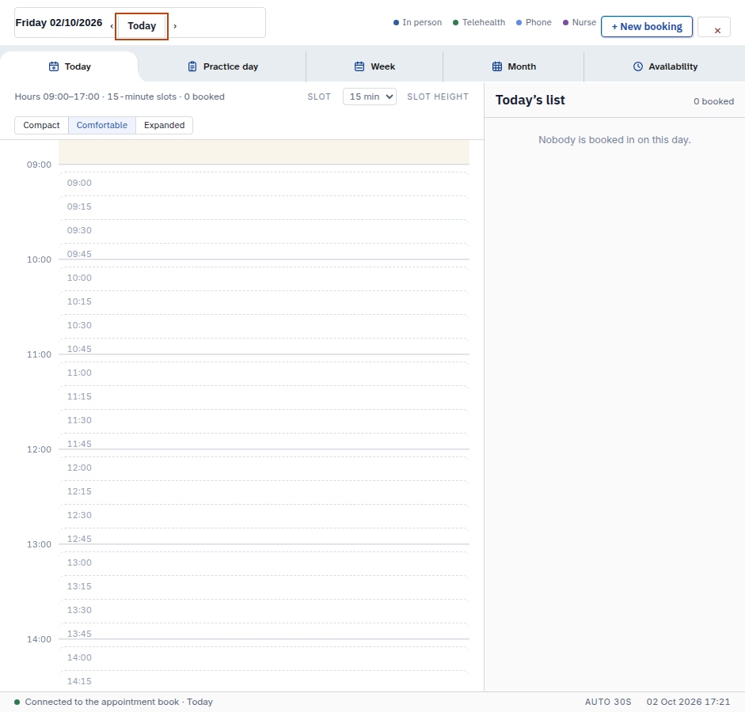The height and width of the screenshot is (712, 745).
Task: Choose the 10:30 appointment slot
Action: tap(264, 326)
